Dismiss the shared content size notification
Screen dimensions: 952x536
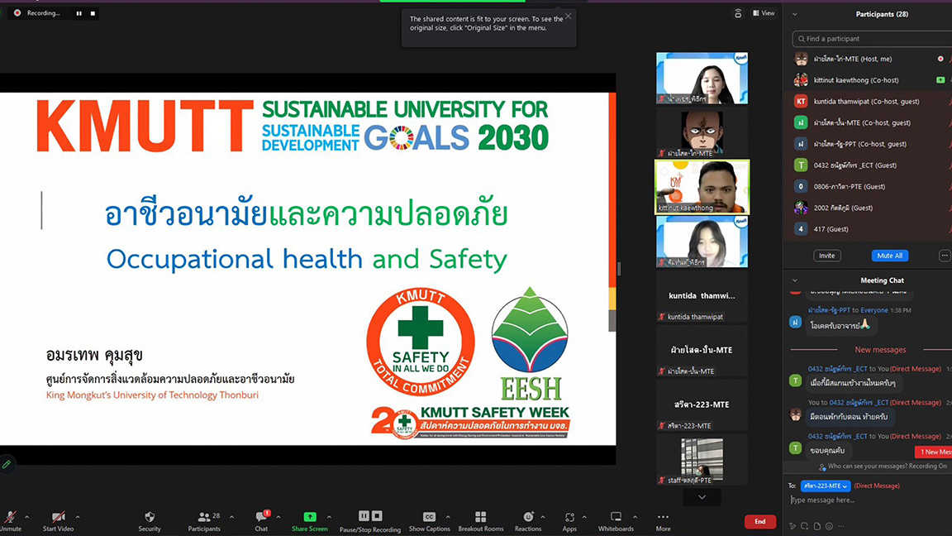pyautogui.click(x=569, y=17)
